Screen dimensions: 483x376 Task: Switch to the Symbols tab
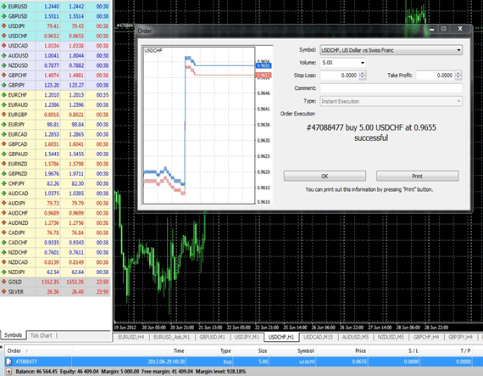click(13, 335)
